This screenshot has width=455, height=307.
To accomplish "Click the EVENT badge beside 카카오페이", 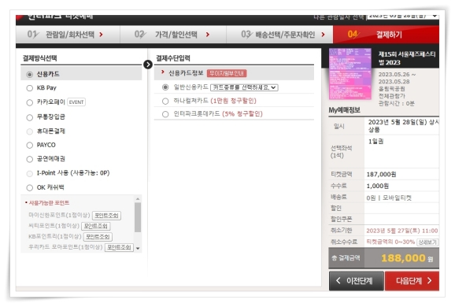I will [x=76, y=102].
